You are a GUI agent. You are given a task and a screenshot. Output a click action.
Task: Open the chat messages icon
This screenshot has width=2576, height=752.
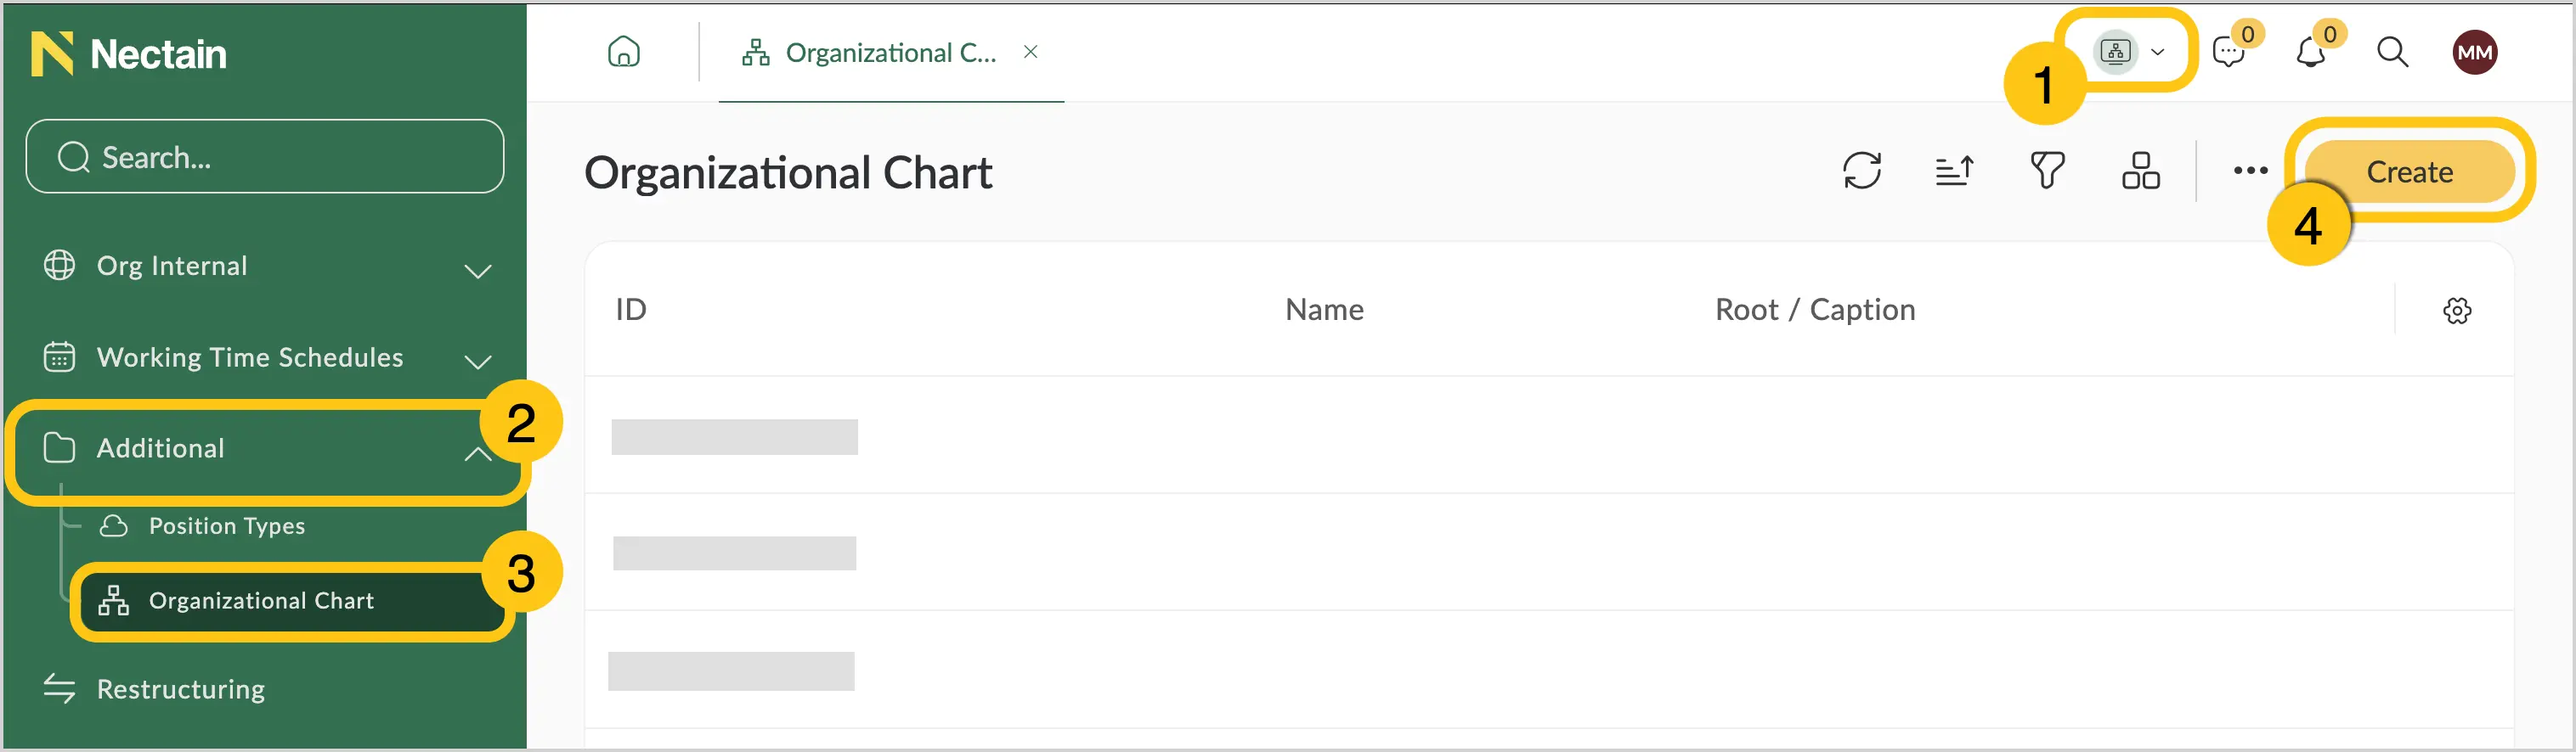tap(2229, 52)
